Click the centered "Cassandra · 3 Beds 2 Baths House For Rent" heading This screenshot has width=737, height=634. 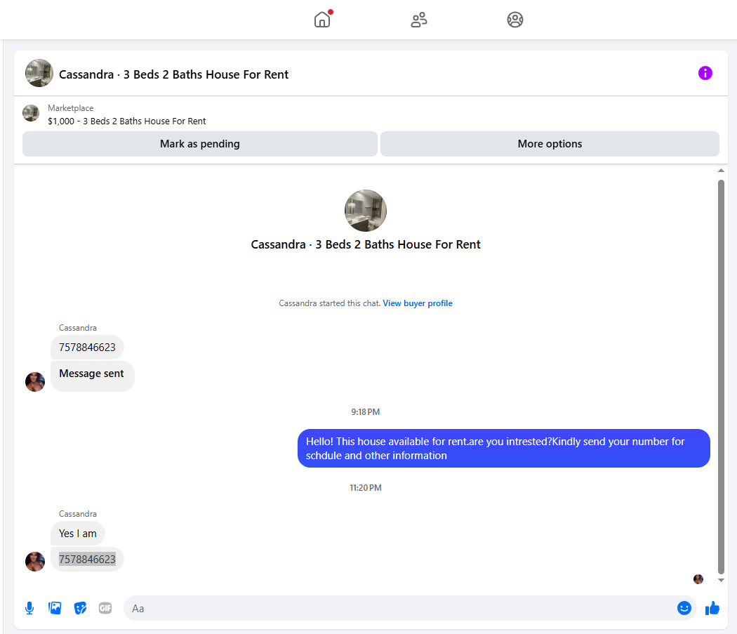[366, 244]
